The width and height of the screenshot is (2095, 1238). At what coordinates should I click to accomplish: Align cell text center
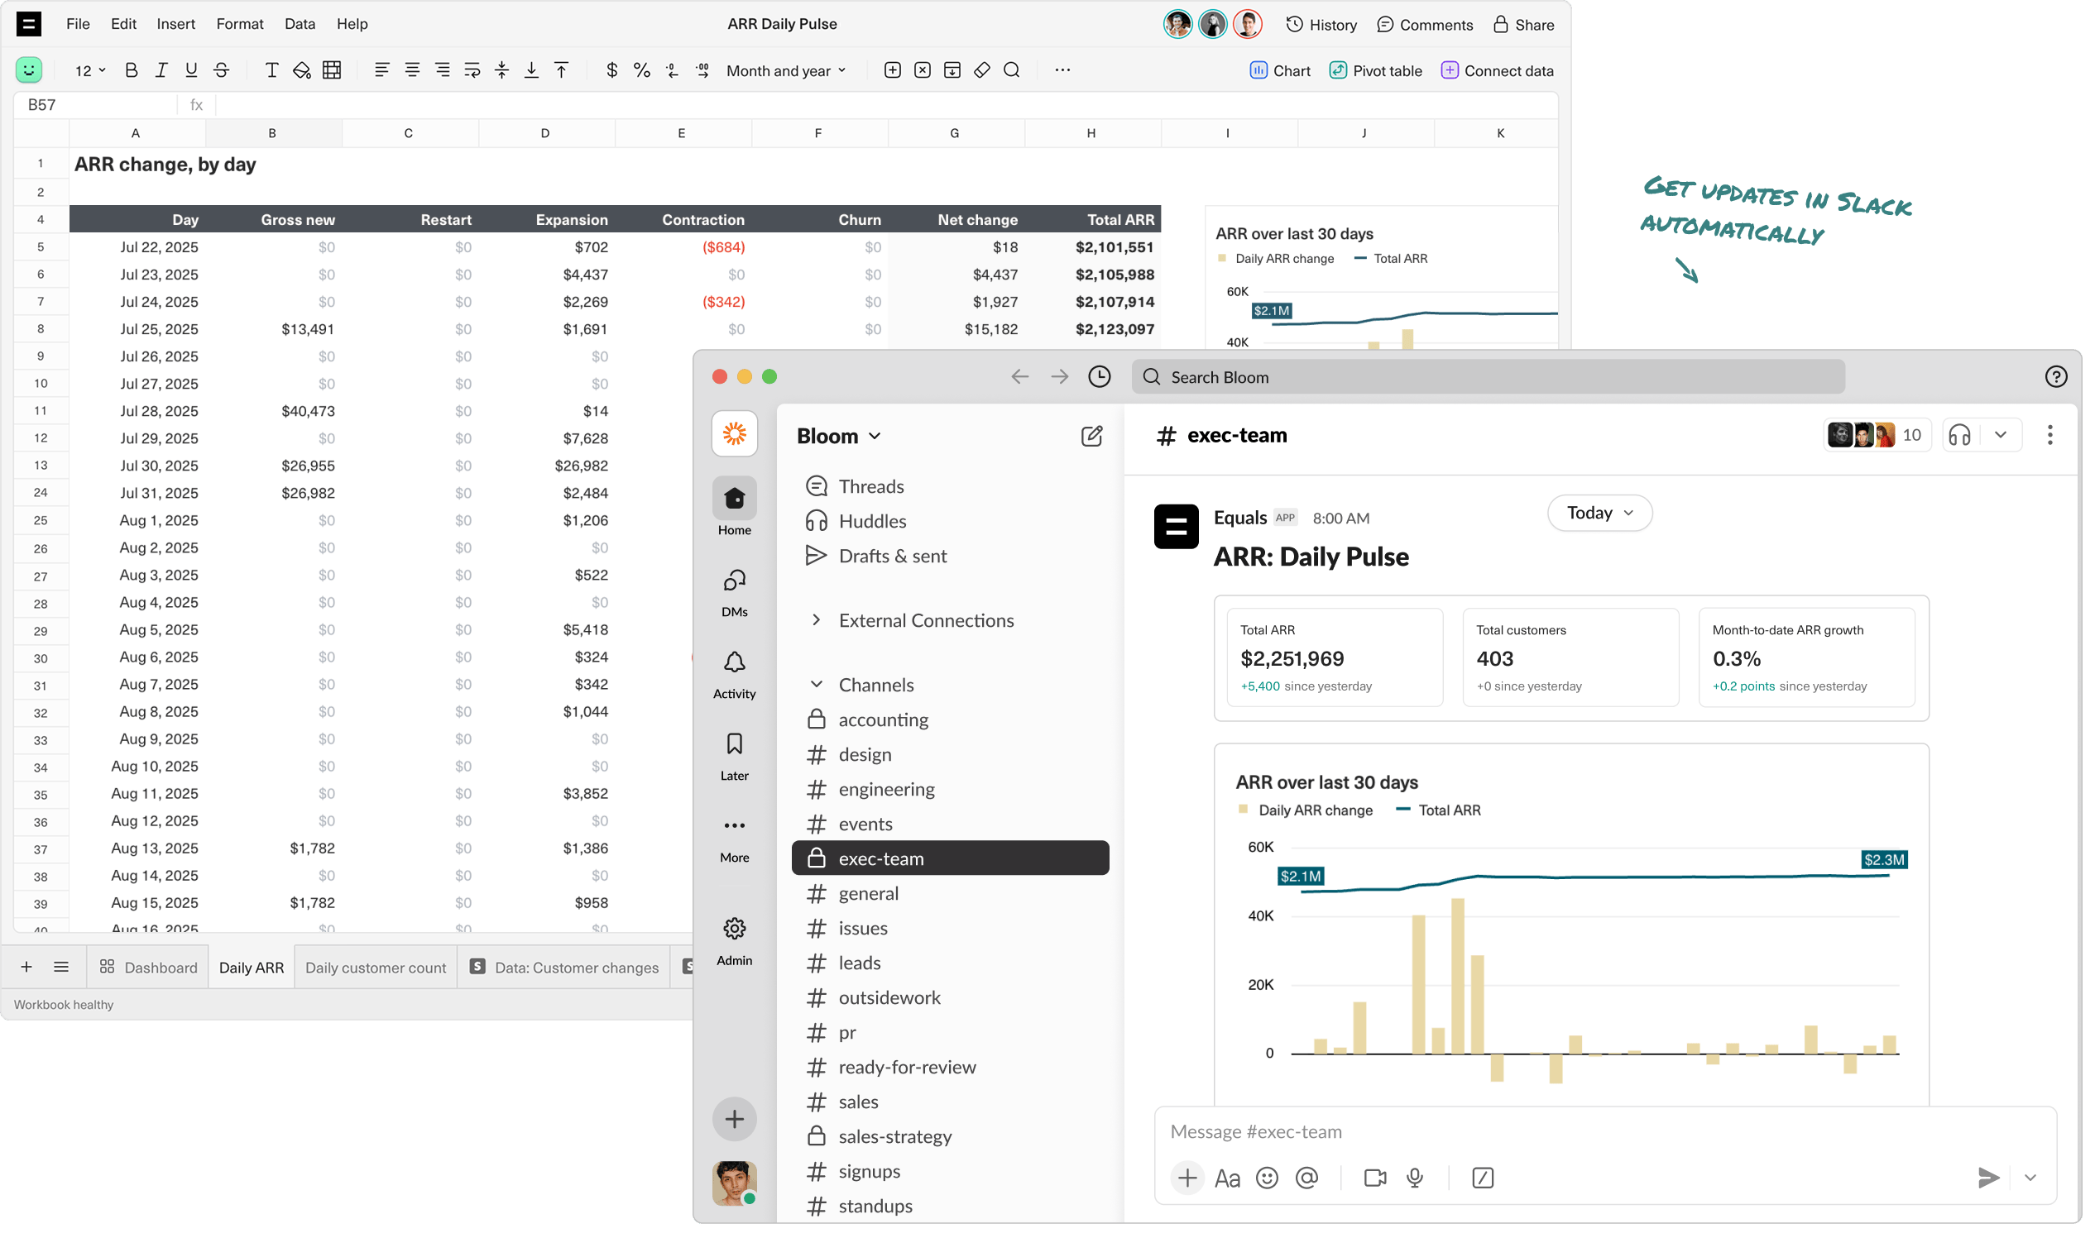(413, 71)
